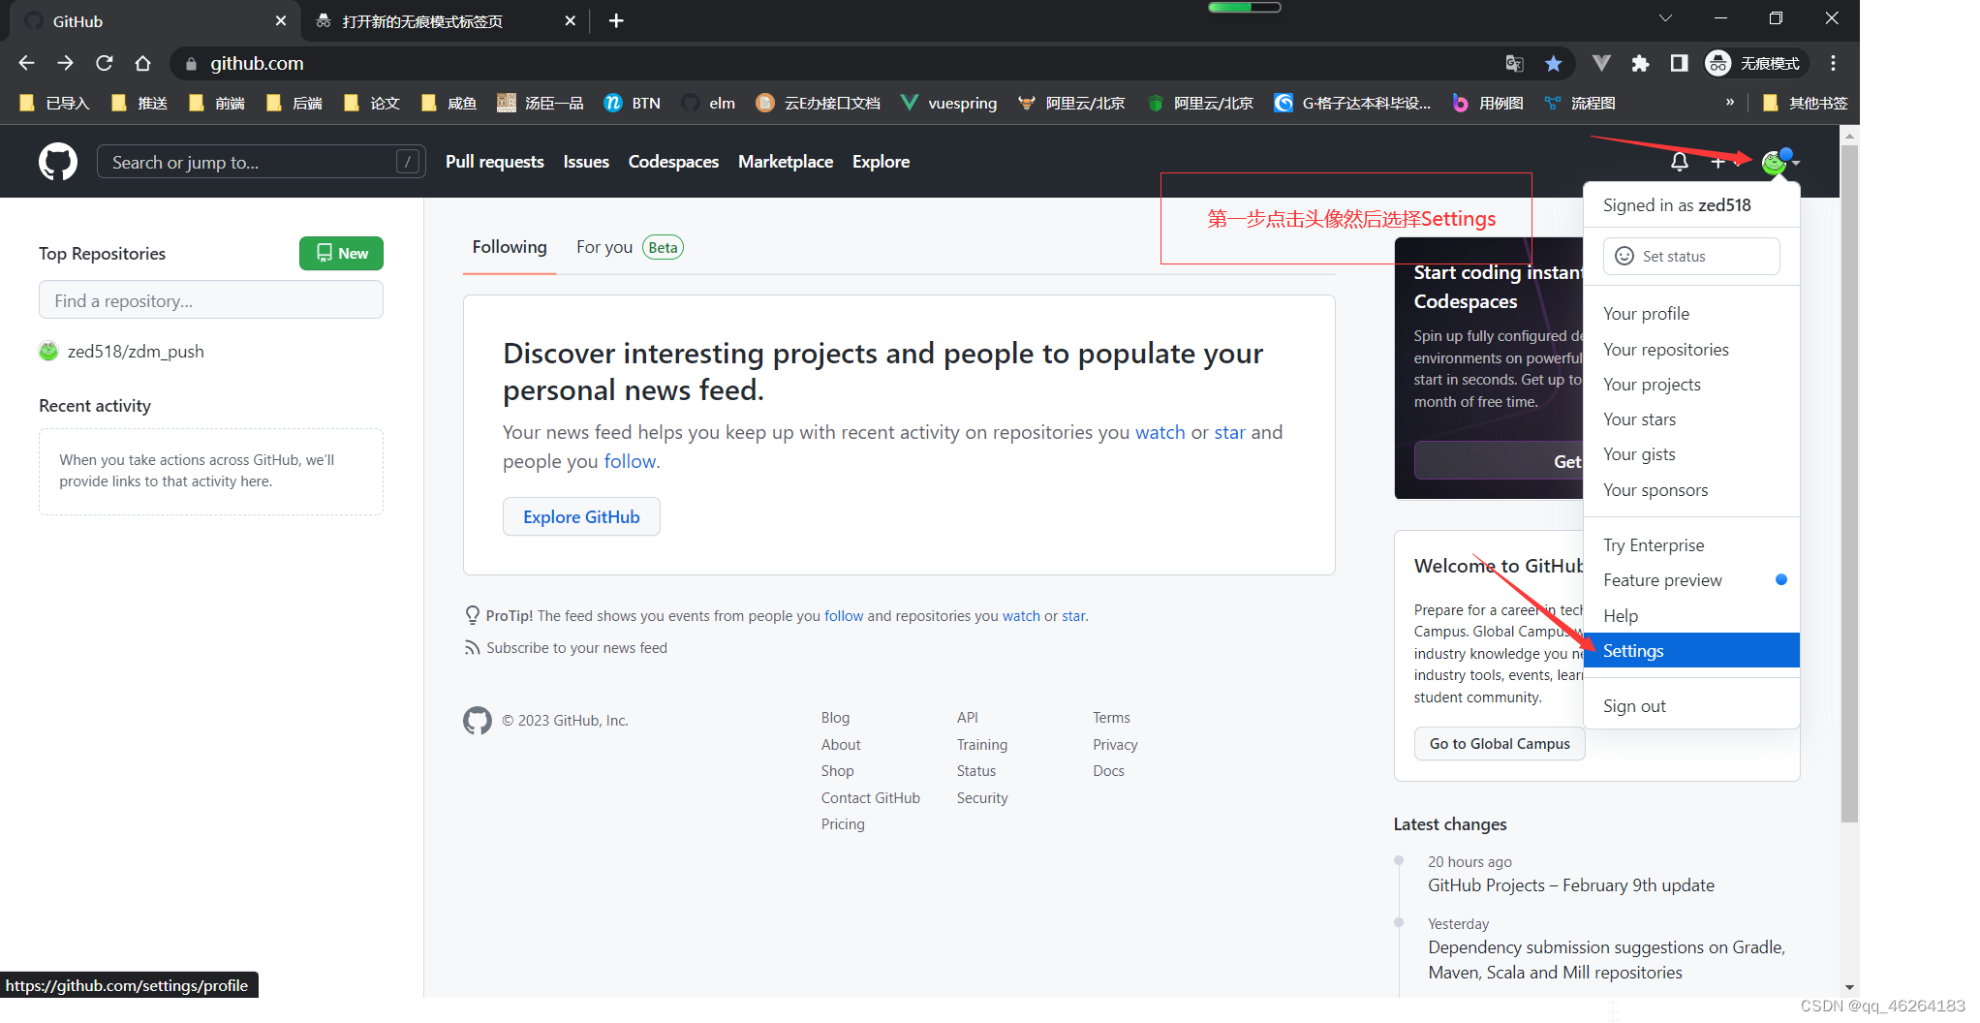Close the GitHub browser tab
The height and width of the screenshot is (1023, 1980).
coord(281,20)
